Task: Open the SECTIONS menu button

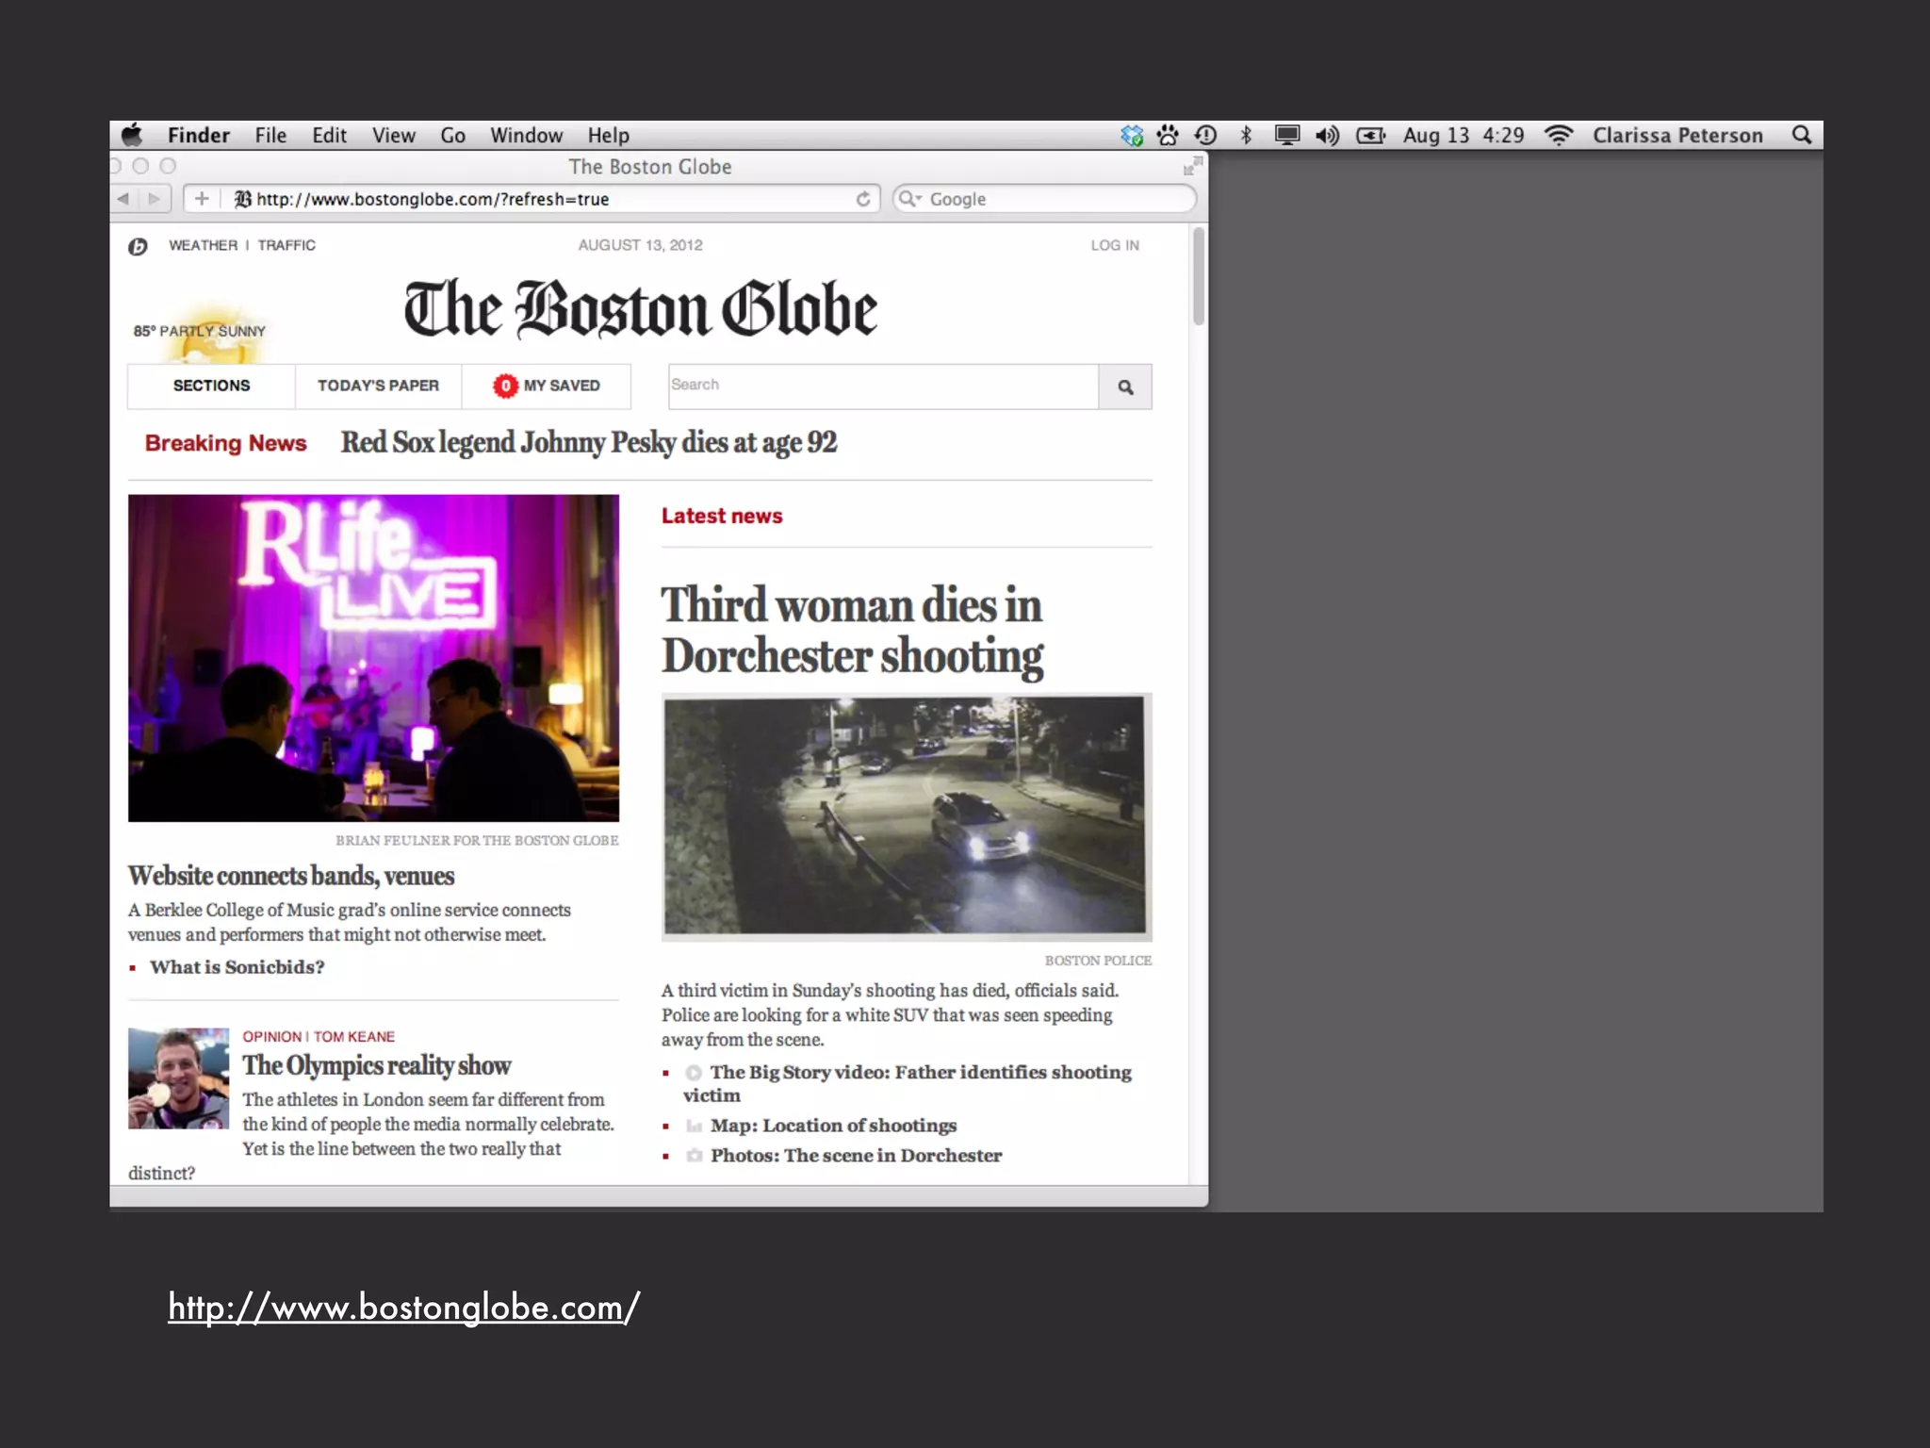Action: point(211,386)
